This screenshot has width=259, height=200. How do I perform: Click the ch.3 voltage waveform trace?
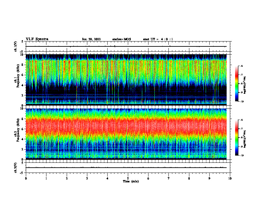(126, 168)
